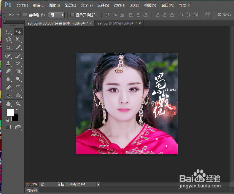Screen dimensions: 234x194
Task: Align top edges of layers
Action: [107, 14]
